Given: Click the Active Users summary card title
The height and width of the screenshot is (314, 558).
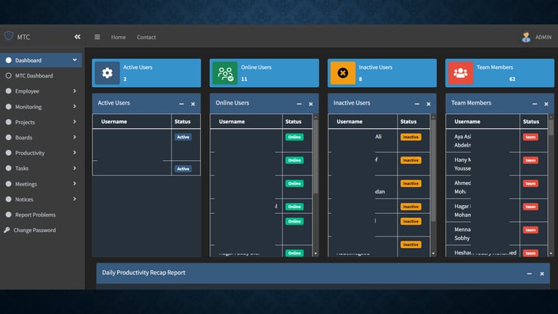Looking at the screenshot, I should point(138,67).
